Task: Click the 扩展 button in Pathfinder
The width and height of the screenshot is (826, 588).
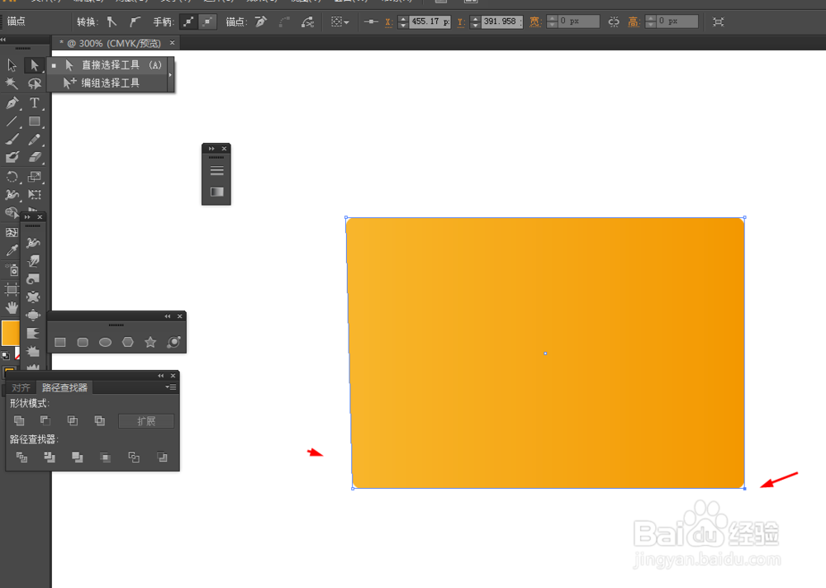Action: pyautogui.click(x=146, y=421)
